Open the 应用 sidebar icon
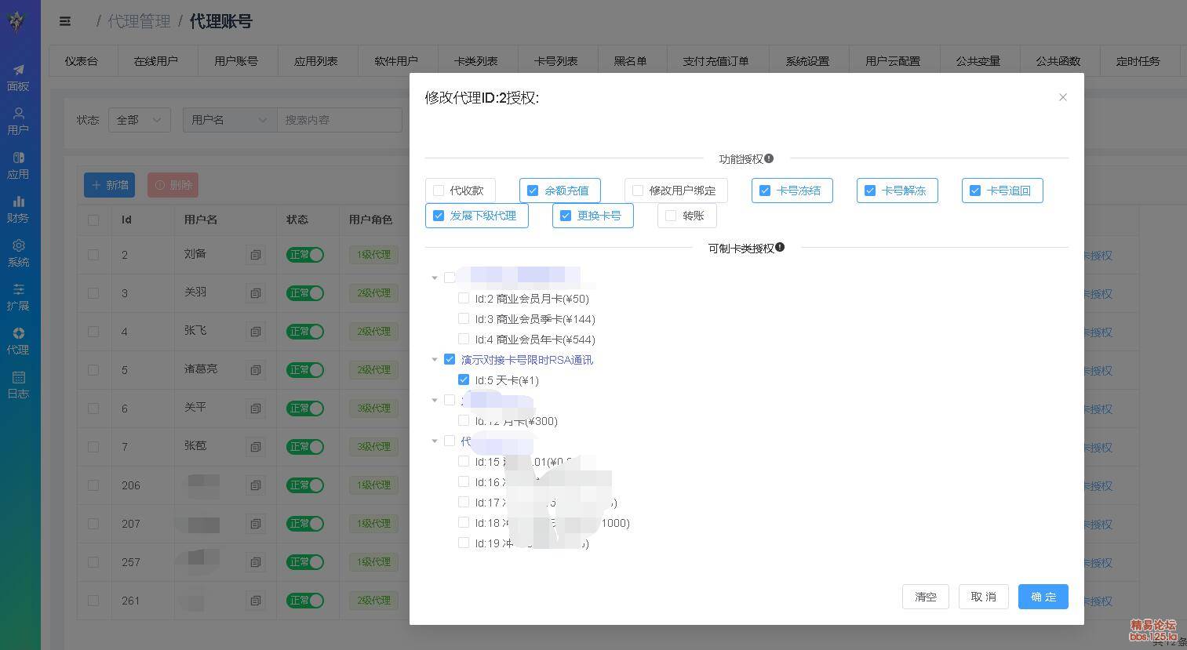 tap(18, 165)
